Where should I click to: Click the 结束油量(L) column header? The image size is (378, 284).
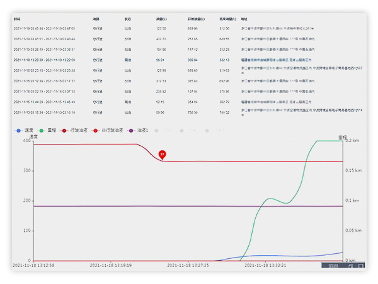227,19
